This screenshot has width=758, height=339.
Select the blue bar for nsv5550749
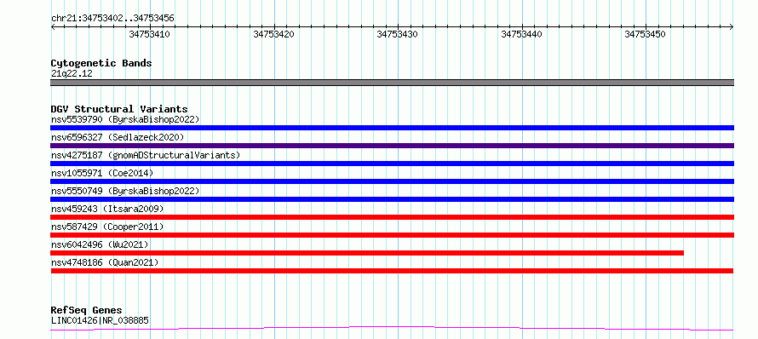coord(392,199)
